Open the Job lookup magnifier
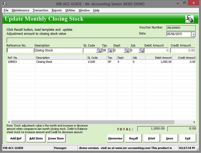The width and height of the screenshot is (201, 153). coord(141,50)
